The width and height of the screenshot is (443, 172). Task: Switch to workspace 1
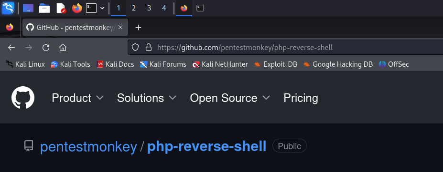119,8
